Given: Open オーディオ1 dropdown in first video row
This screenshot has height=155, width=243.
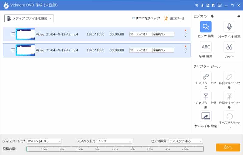Looking at the screenshot, I should pos(141,34).
